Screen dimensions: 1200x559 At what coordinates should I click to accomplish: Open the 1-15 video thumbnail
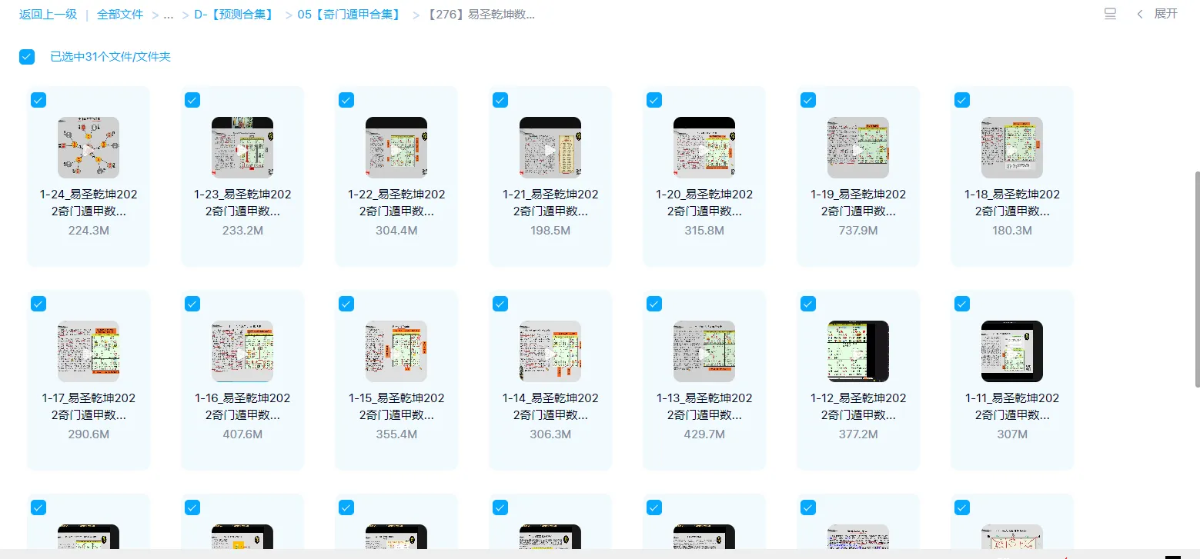(396, 351)
